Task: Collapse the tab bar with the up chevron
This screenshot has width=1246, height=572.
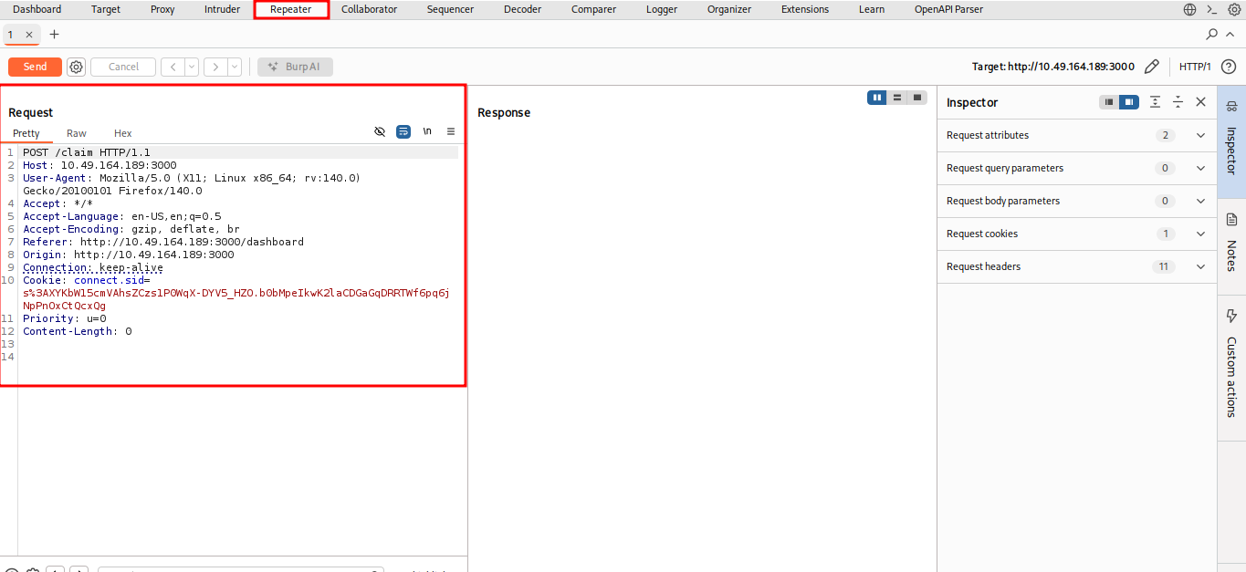Action: 1230,34
